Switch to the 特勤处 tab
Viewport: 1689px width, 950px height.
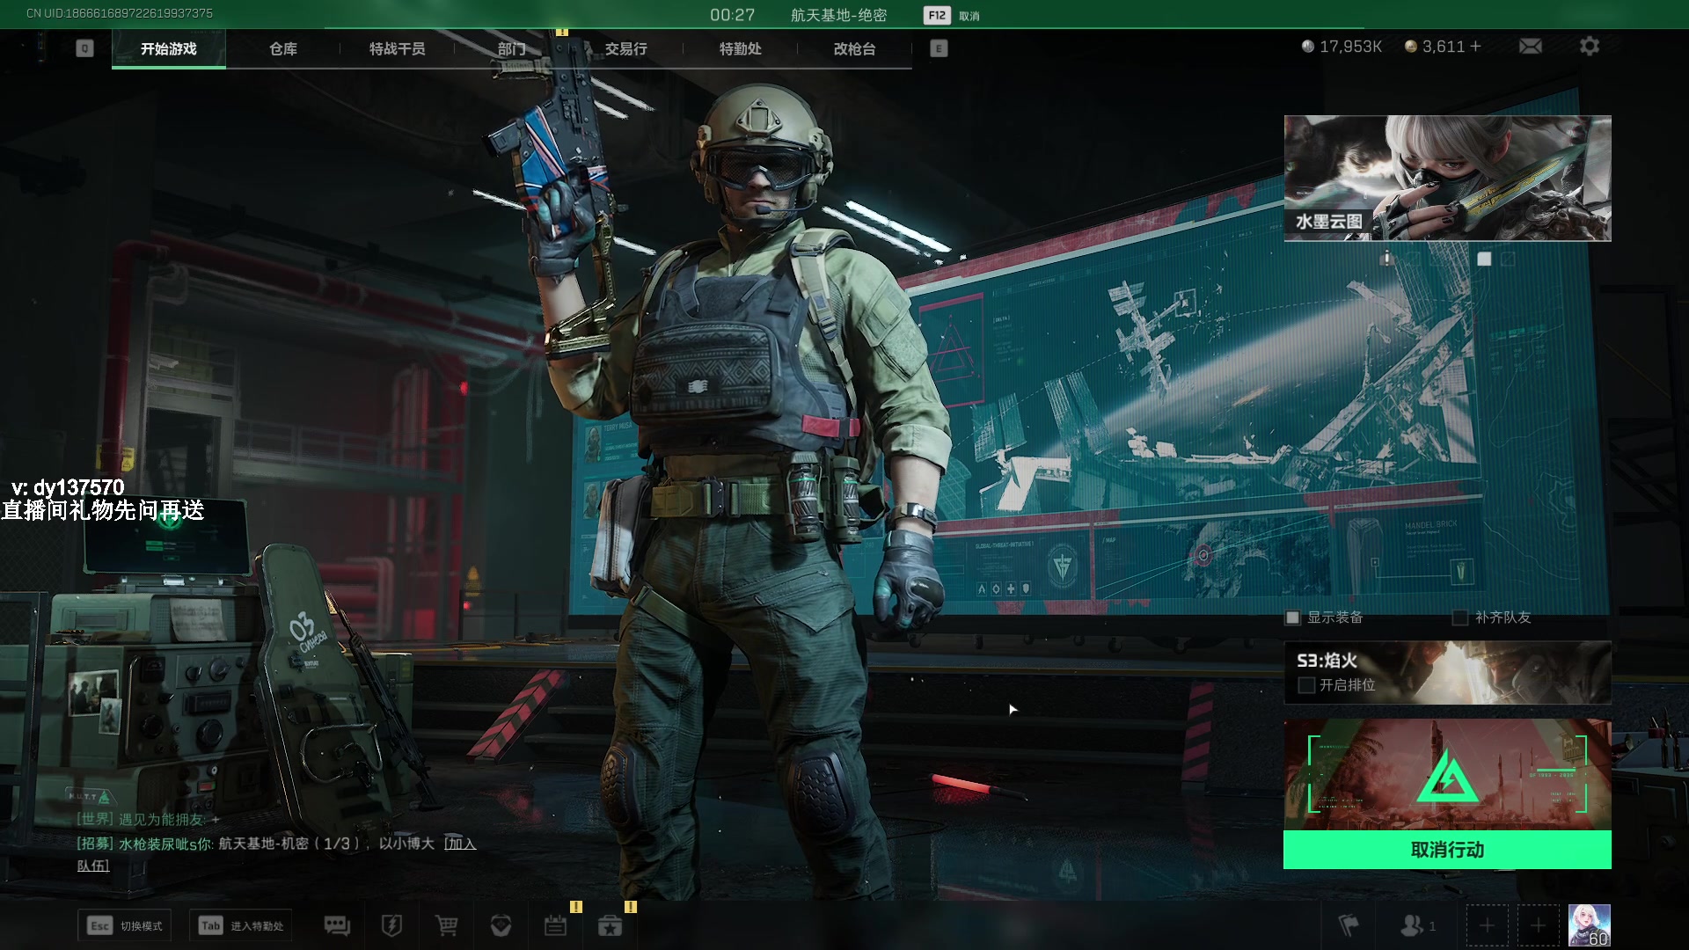pos(741,48)
